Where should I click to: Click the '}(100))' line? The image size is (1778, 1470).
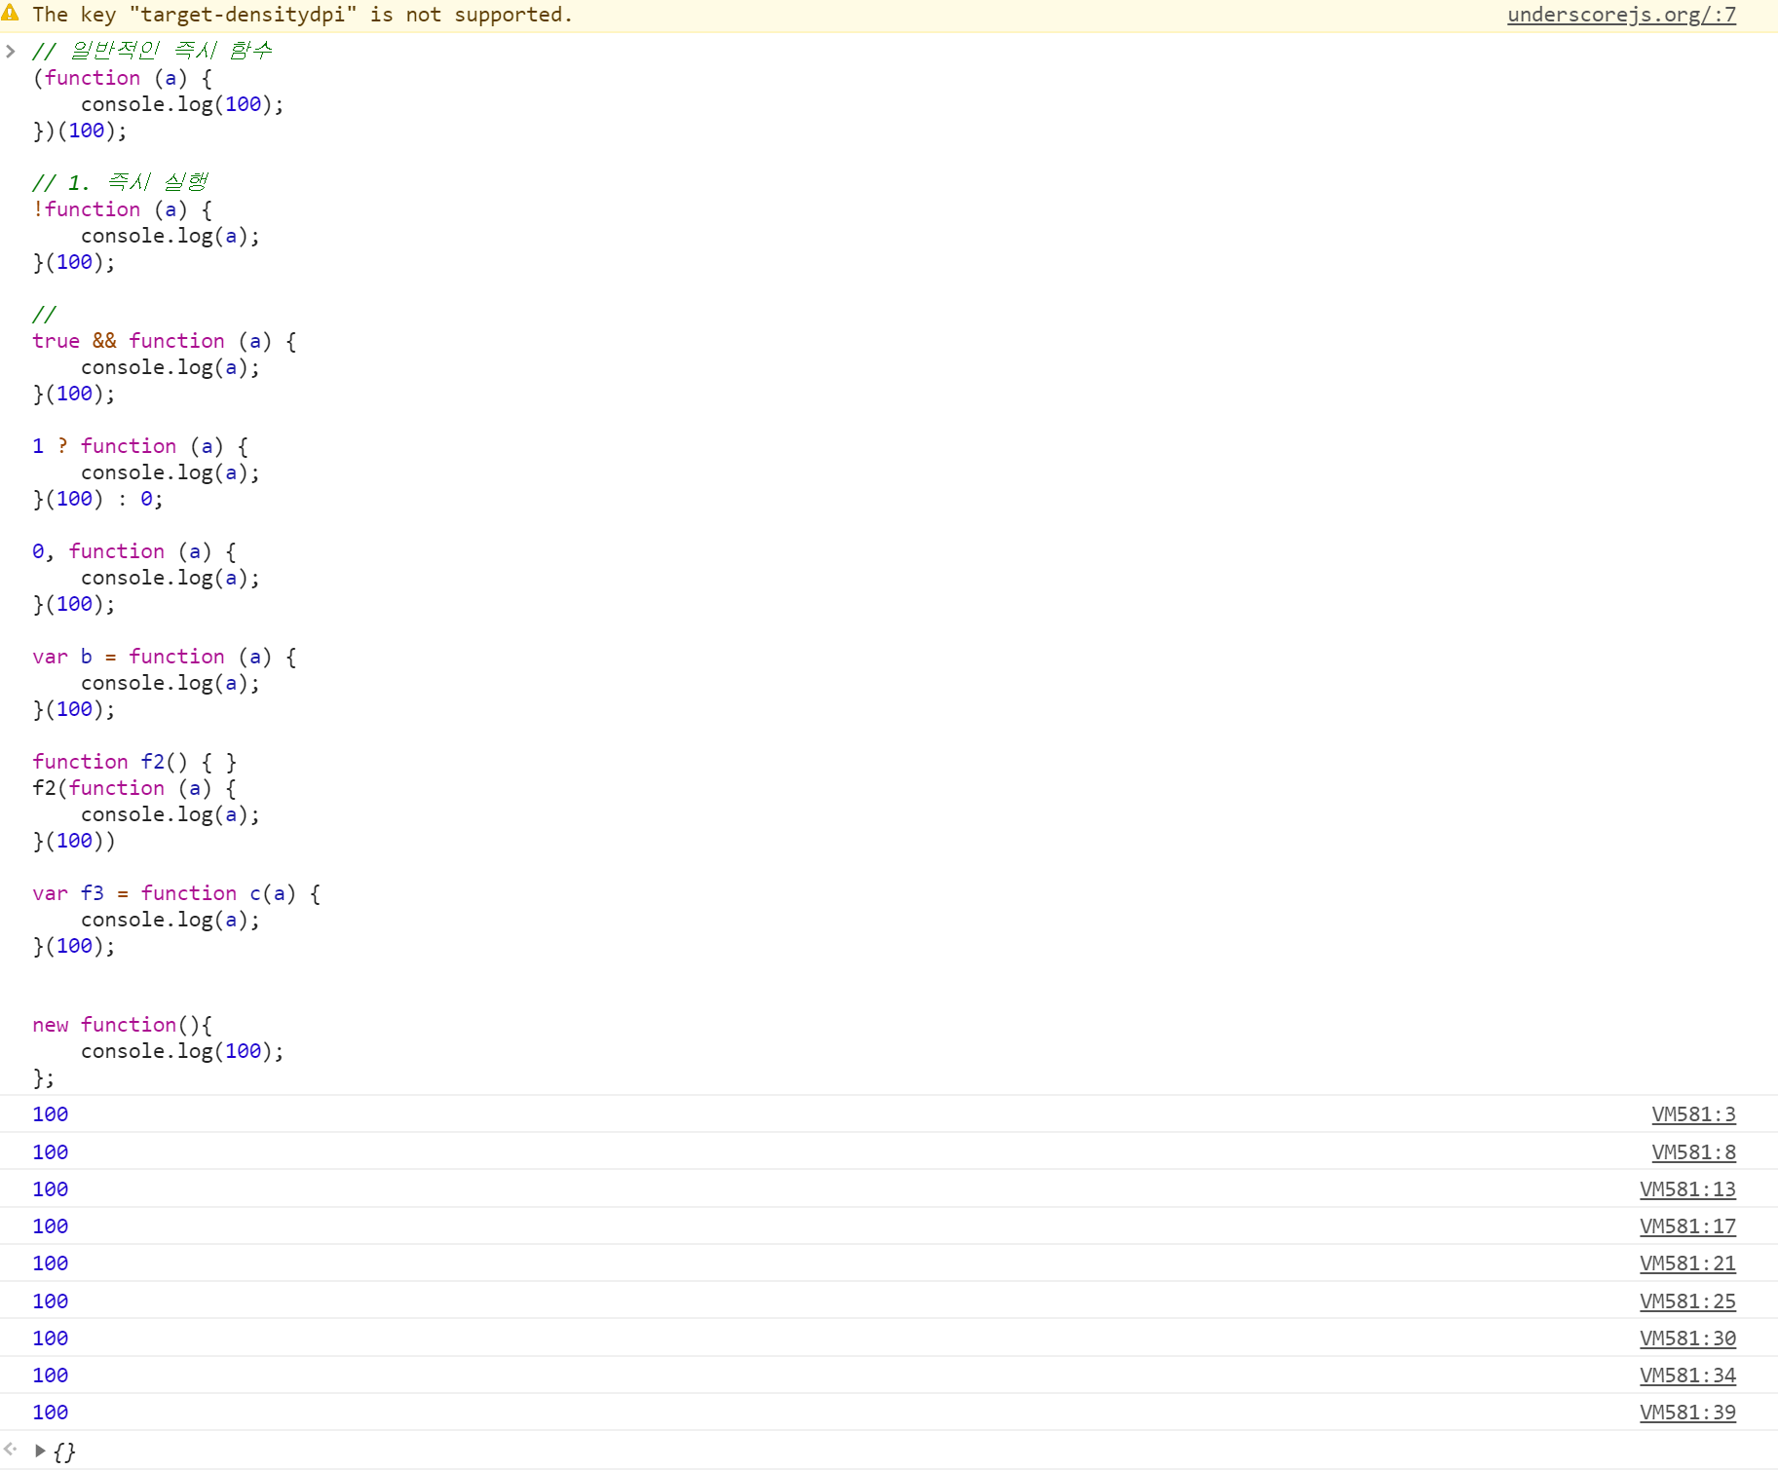click(74, 841)
